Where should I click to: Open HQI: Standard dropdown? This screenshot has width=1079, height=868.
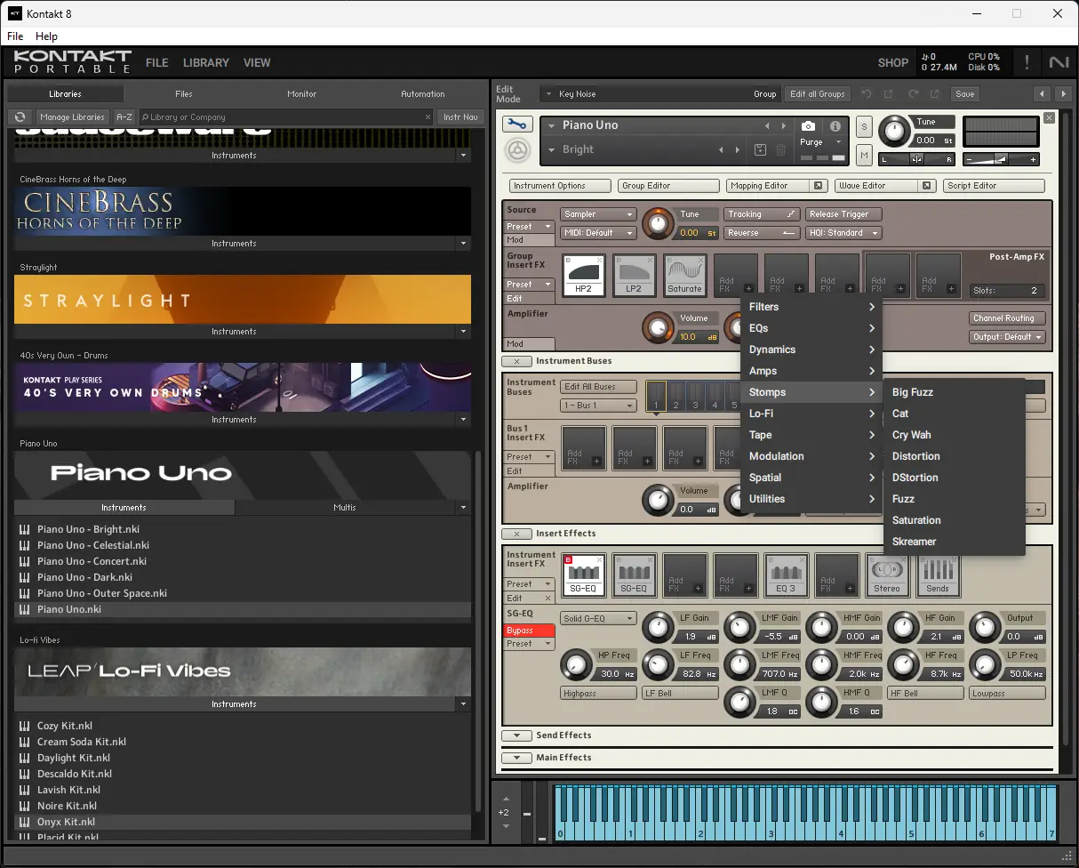(843, 233)
